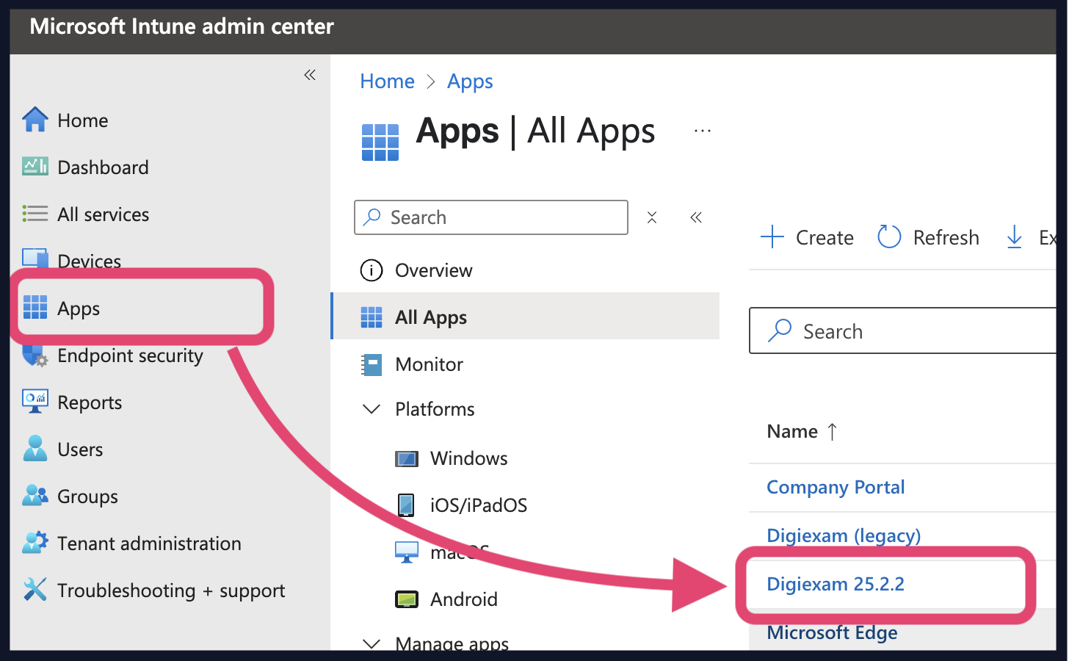Click the Groups people icon

[35, 496]
